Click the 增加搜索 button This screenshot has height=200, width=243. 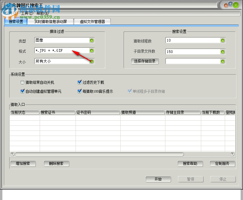23,164
